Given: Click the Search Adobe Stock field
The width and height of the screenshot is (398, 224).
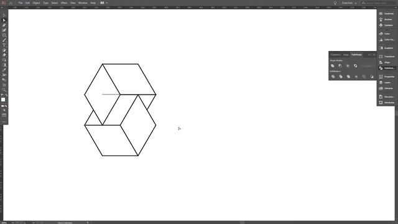Looking at the screenshot, I should [x=378, y=3].
